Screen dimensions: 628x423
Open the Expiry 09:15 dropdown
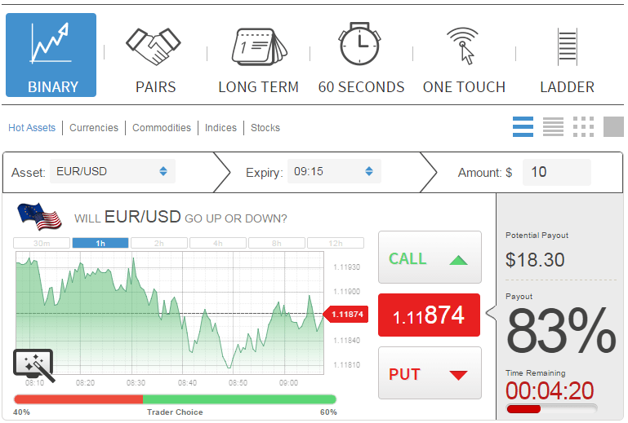(x=334, y=171)
